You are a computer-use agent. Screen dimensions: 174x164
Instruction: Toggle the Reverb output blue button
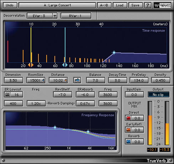(x=128, y=142)
